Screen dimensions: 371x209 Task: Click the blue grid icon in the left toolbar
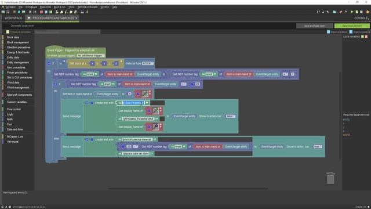[x=46, y=12]
